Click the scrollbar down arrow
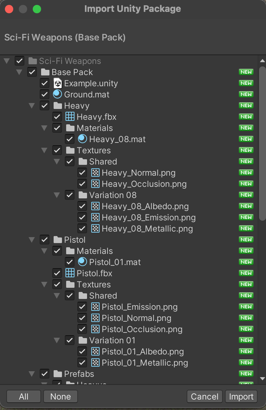This screenshot has height=410, width=266. pyautogui.click(x=263, y=378)
